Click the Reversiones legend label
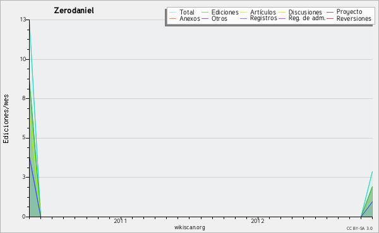This screenshot has width=379, height=233. (x=354, y=18)
